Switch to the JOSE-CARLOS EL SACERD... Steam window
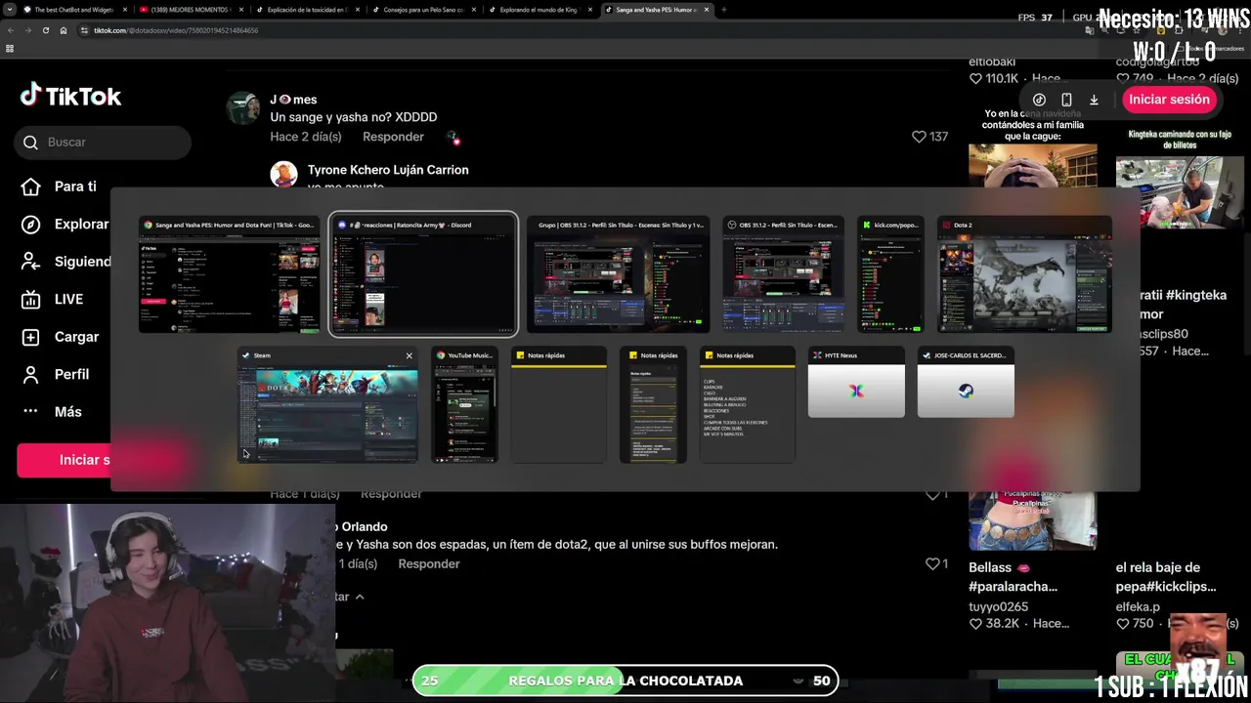Image resolution: width=1251 pixels, height=703 pixels. [966, 383]
